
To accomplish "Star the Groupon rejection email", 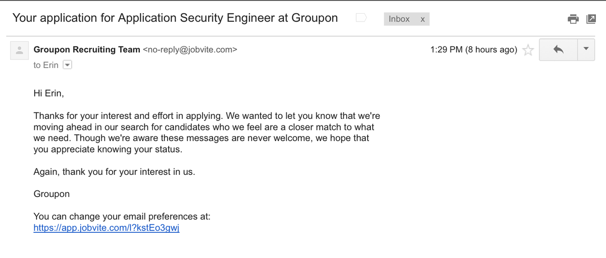I will [x=528, y=50].
